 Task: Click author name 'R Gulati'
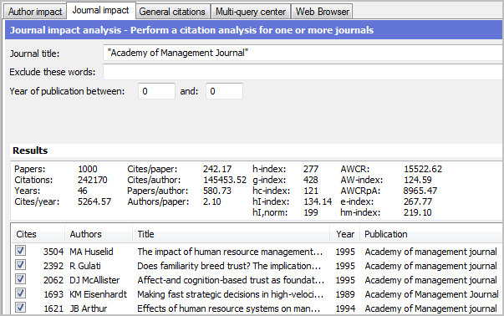pyautogui.click(x=85, y=266)
